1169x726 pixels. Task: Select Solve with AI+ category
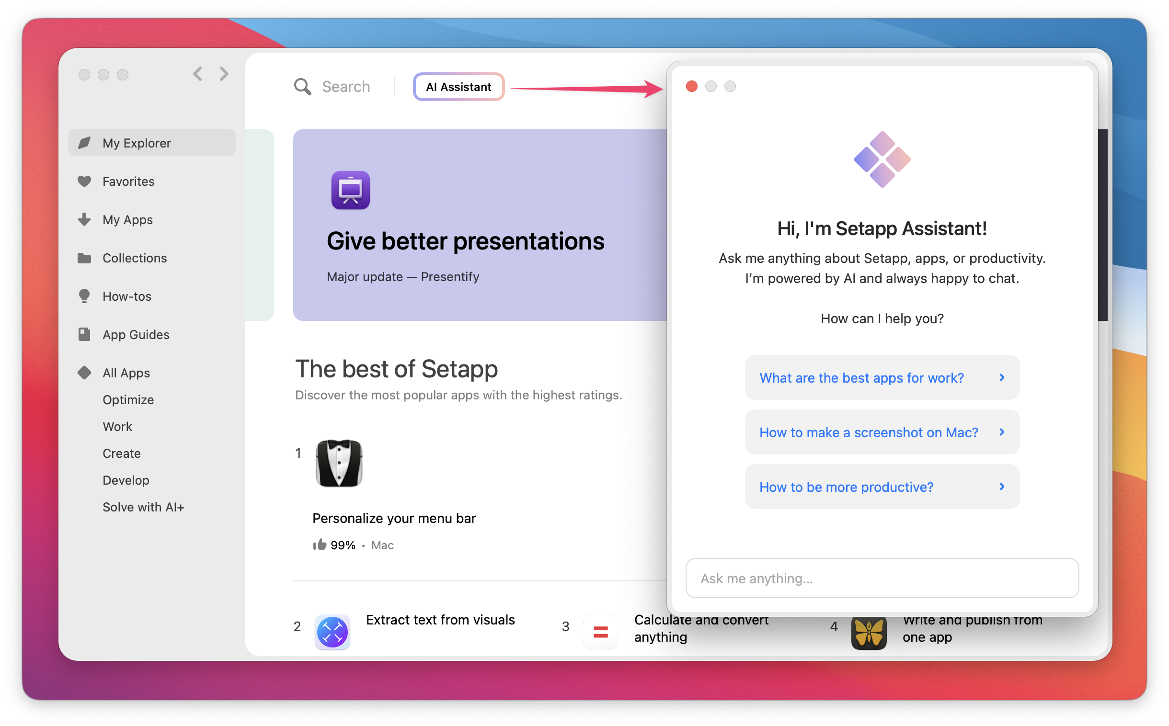point(143,508)
